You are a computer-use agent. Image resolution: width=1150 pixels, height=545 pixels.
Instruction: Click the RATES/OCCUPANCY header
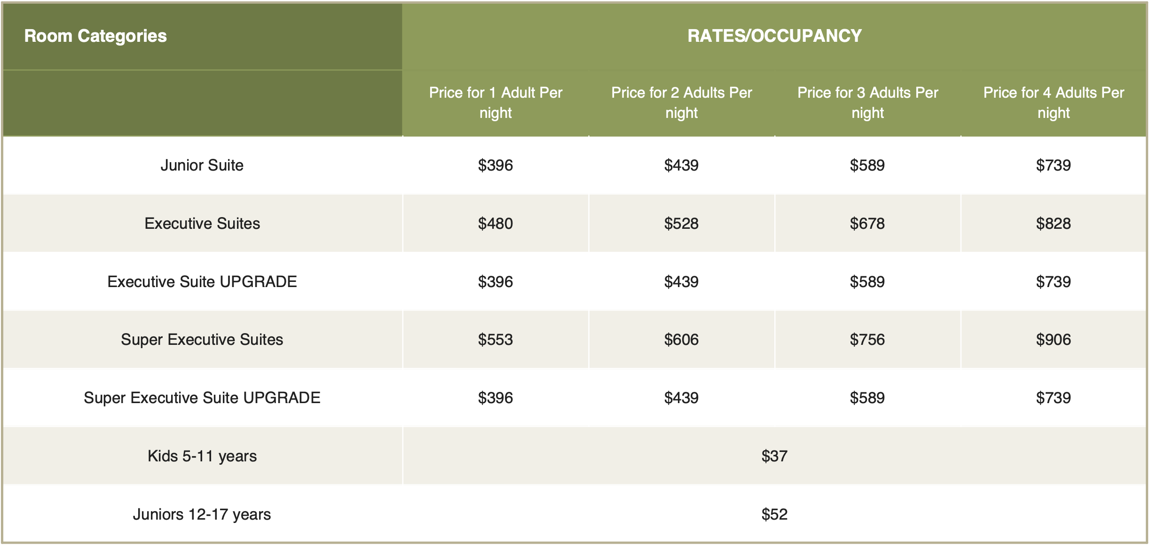[774, 36]
